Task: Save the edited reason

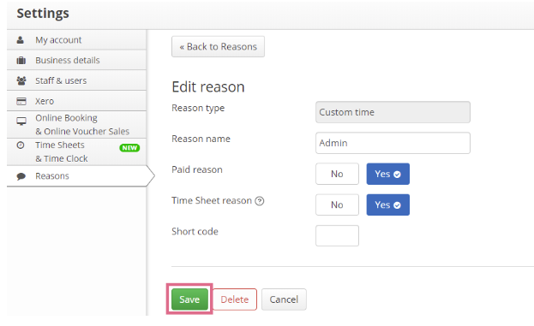Action: click(x=189, y=299)
